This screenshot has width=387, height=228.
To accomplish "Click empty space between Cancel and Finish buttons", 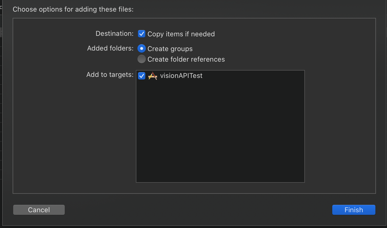I will 197,210.
